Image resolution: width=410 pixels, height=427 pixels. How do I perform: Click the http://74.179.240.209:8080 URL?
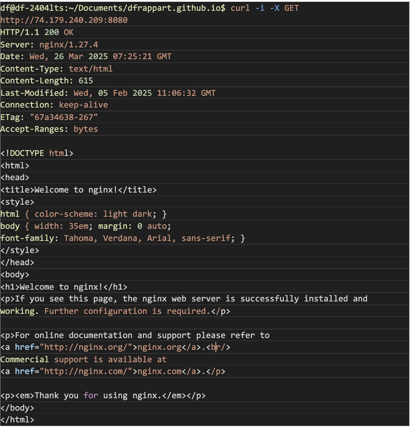pyautogui.click(x=64, y=20)
